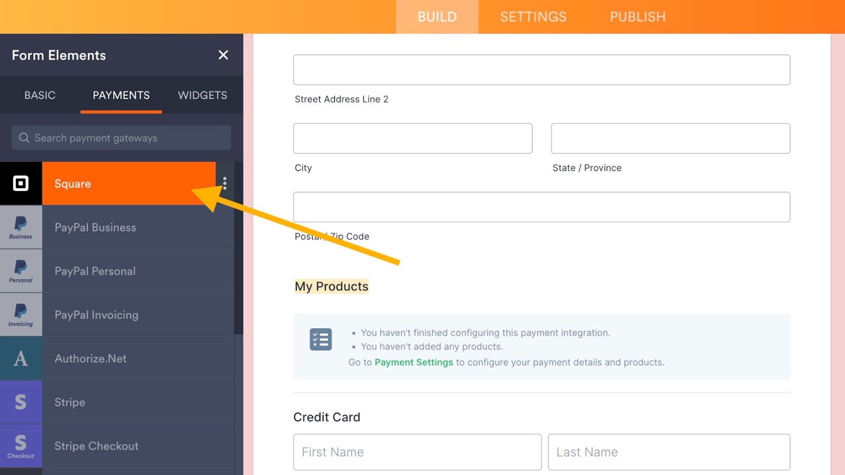The height and width of the screenshot is (475, 845).
Task: Switch to the Basic tab
Action: pyautogui.click(x=40, y=96)
